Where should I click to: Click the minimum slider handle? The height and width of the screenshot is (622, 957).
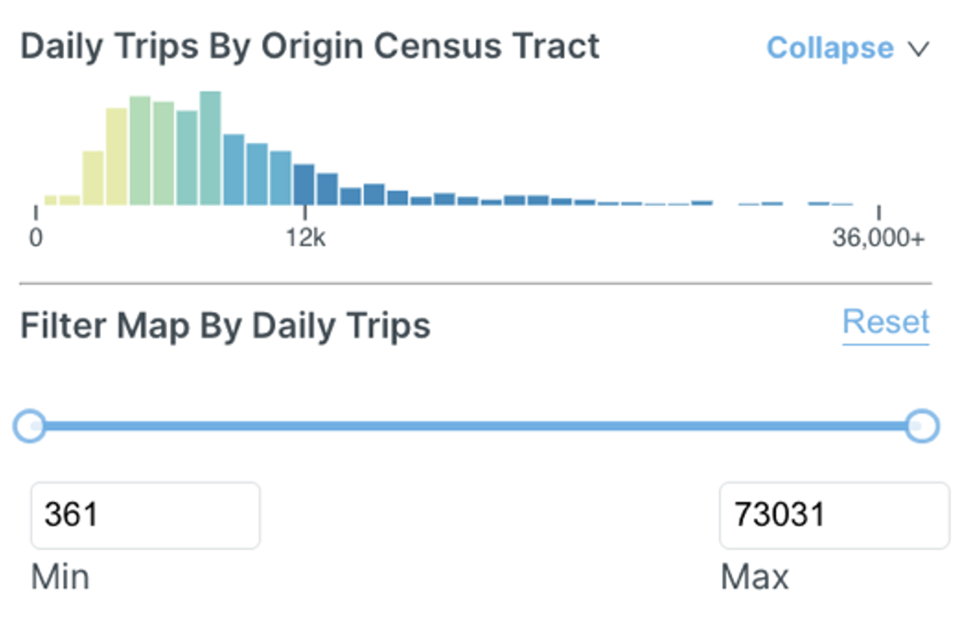[x=30, y=426]
